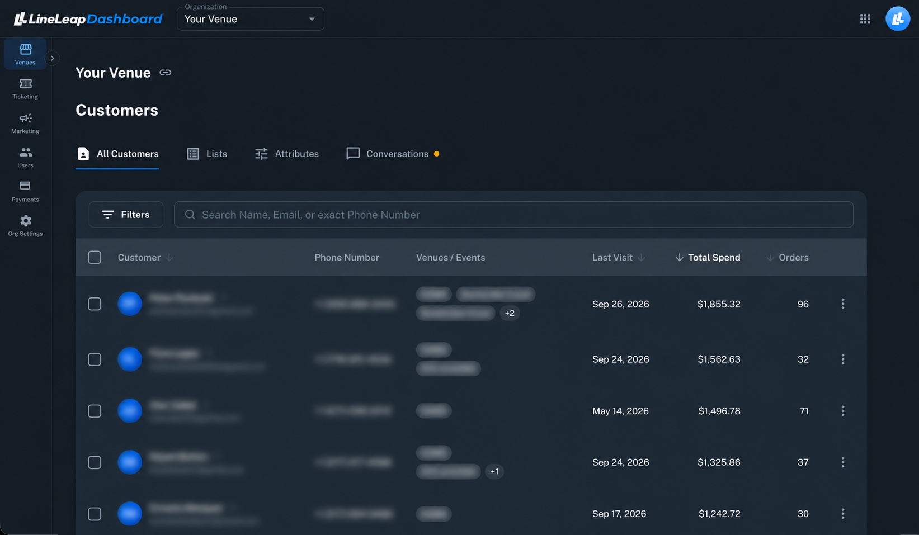This screenshot has width=919, height=535.
Task: Open the profile avatar menu
Action: pos(897,19)
